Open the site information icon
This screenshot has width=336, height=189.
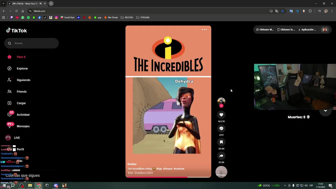click(x=30, y=11)
